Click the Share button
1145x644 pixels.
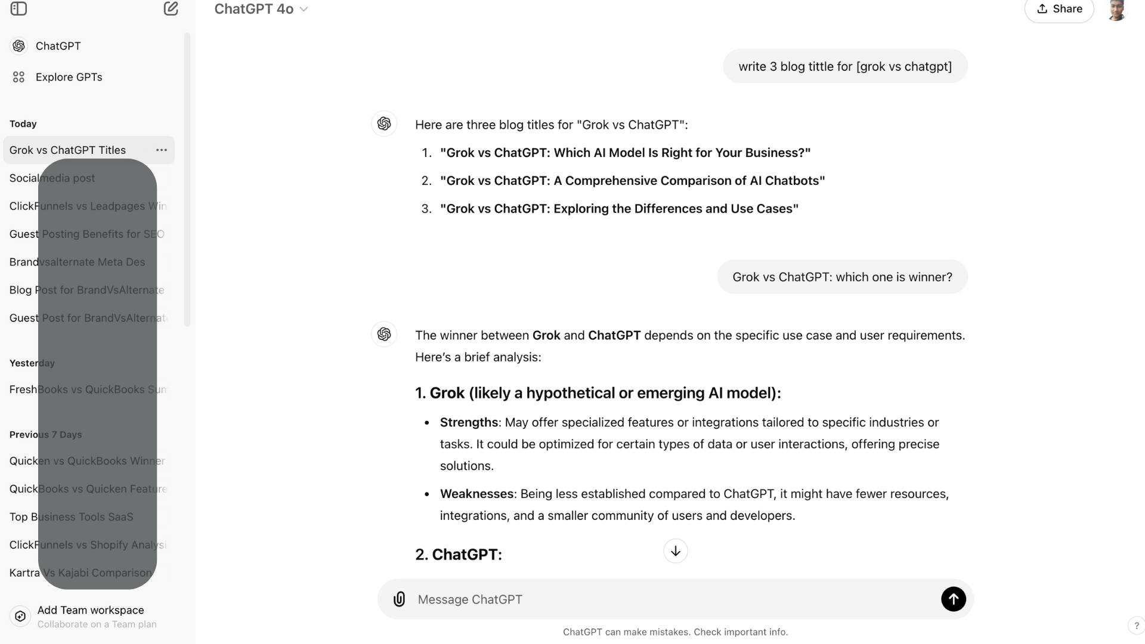[x=1059, y=10]
